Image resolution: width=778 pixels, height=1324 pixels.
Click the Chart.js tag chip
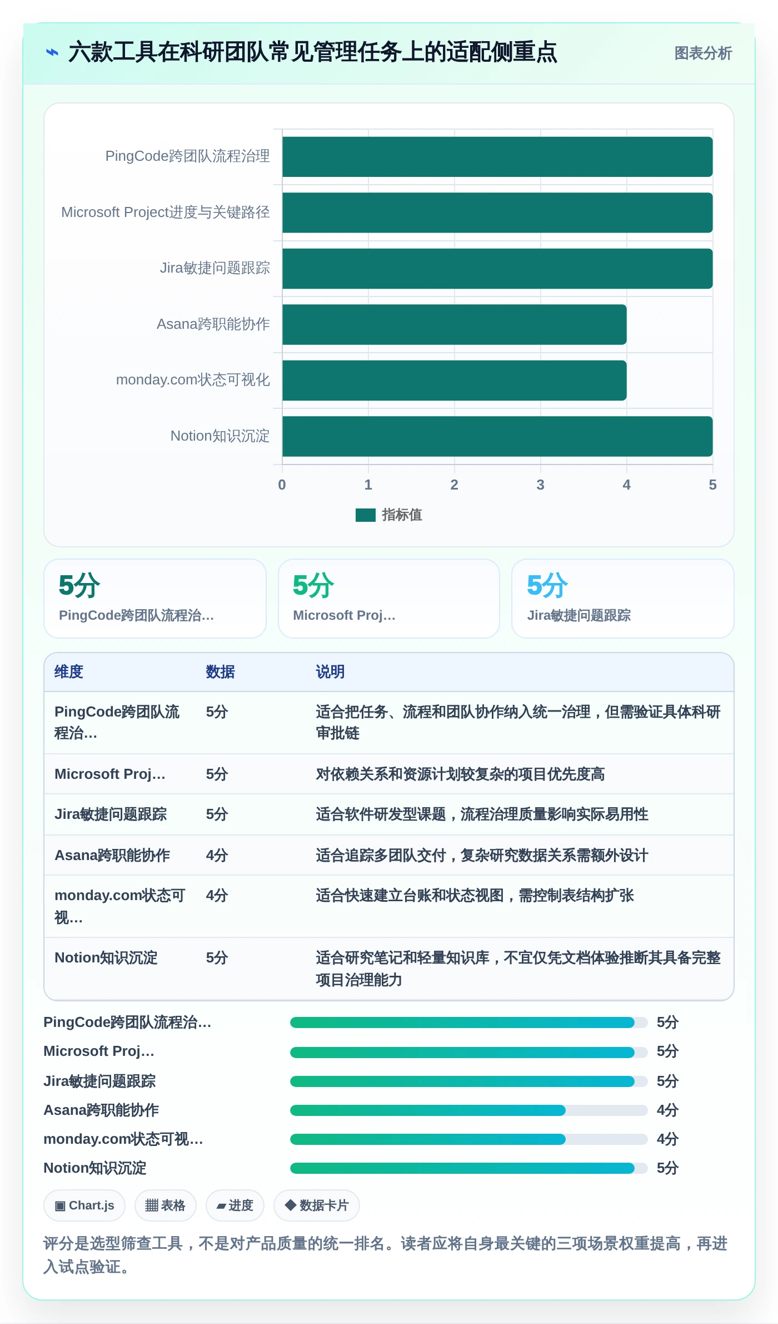(84, 1206)
